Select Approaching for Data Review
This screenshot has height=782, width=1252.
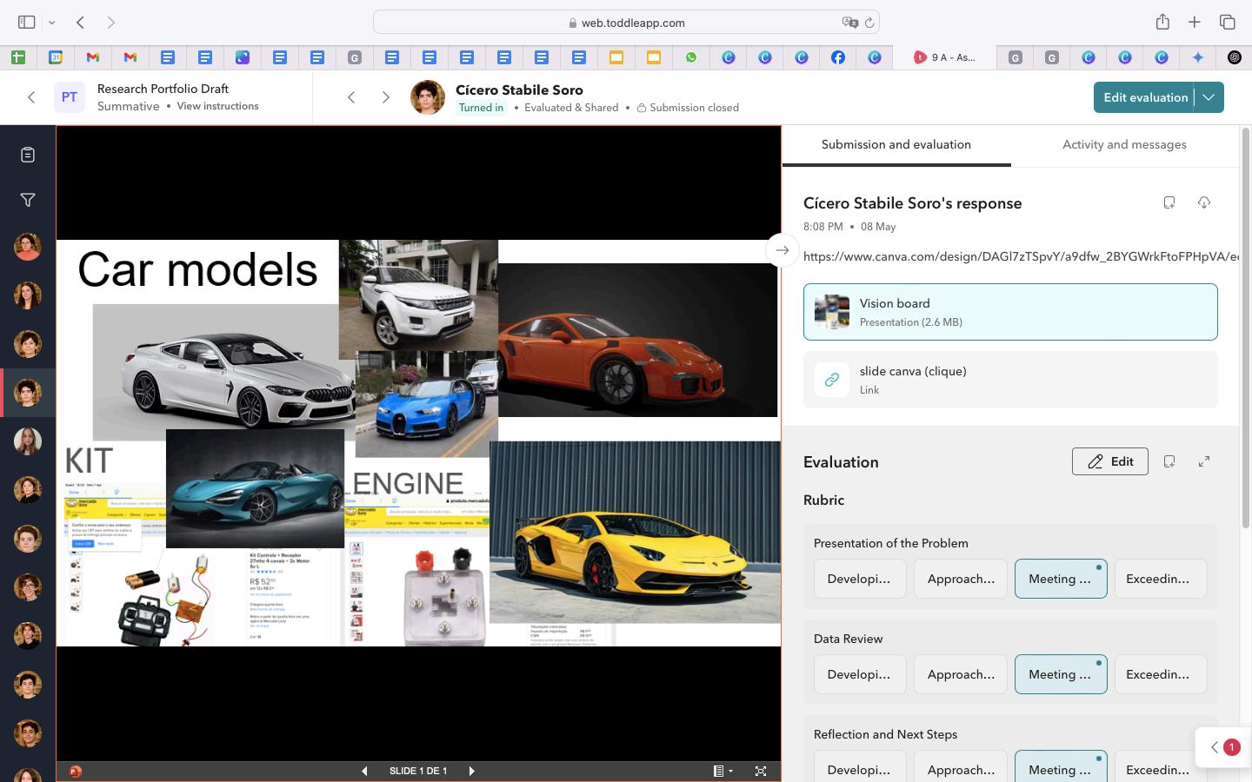click(961, 674)
